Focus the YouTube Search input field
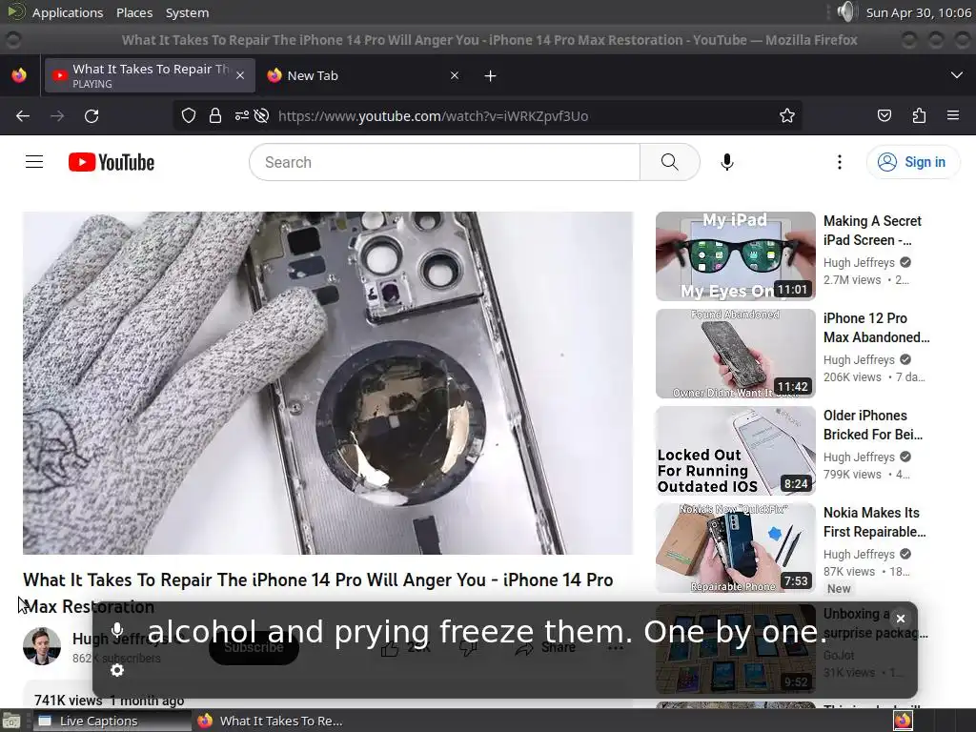 (444, 162)
